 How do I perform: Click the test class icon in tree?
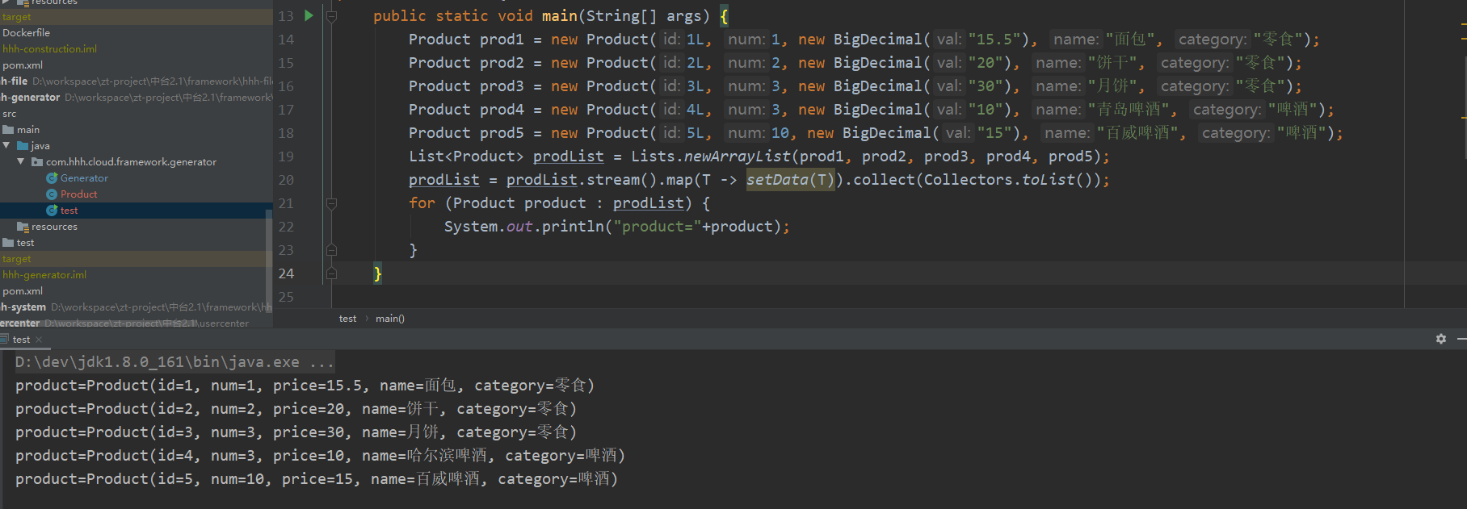point(52,211)
